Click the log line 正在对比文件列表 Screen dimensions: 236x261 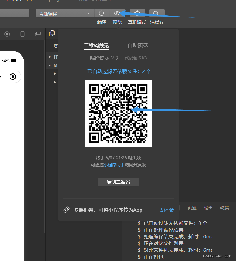point(161,243)
